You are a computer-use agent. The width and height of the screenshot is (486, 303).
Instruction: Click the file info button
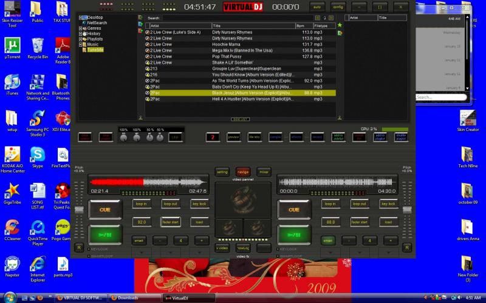pyautogui.click(x=255, y=137)
